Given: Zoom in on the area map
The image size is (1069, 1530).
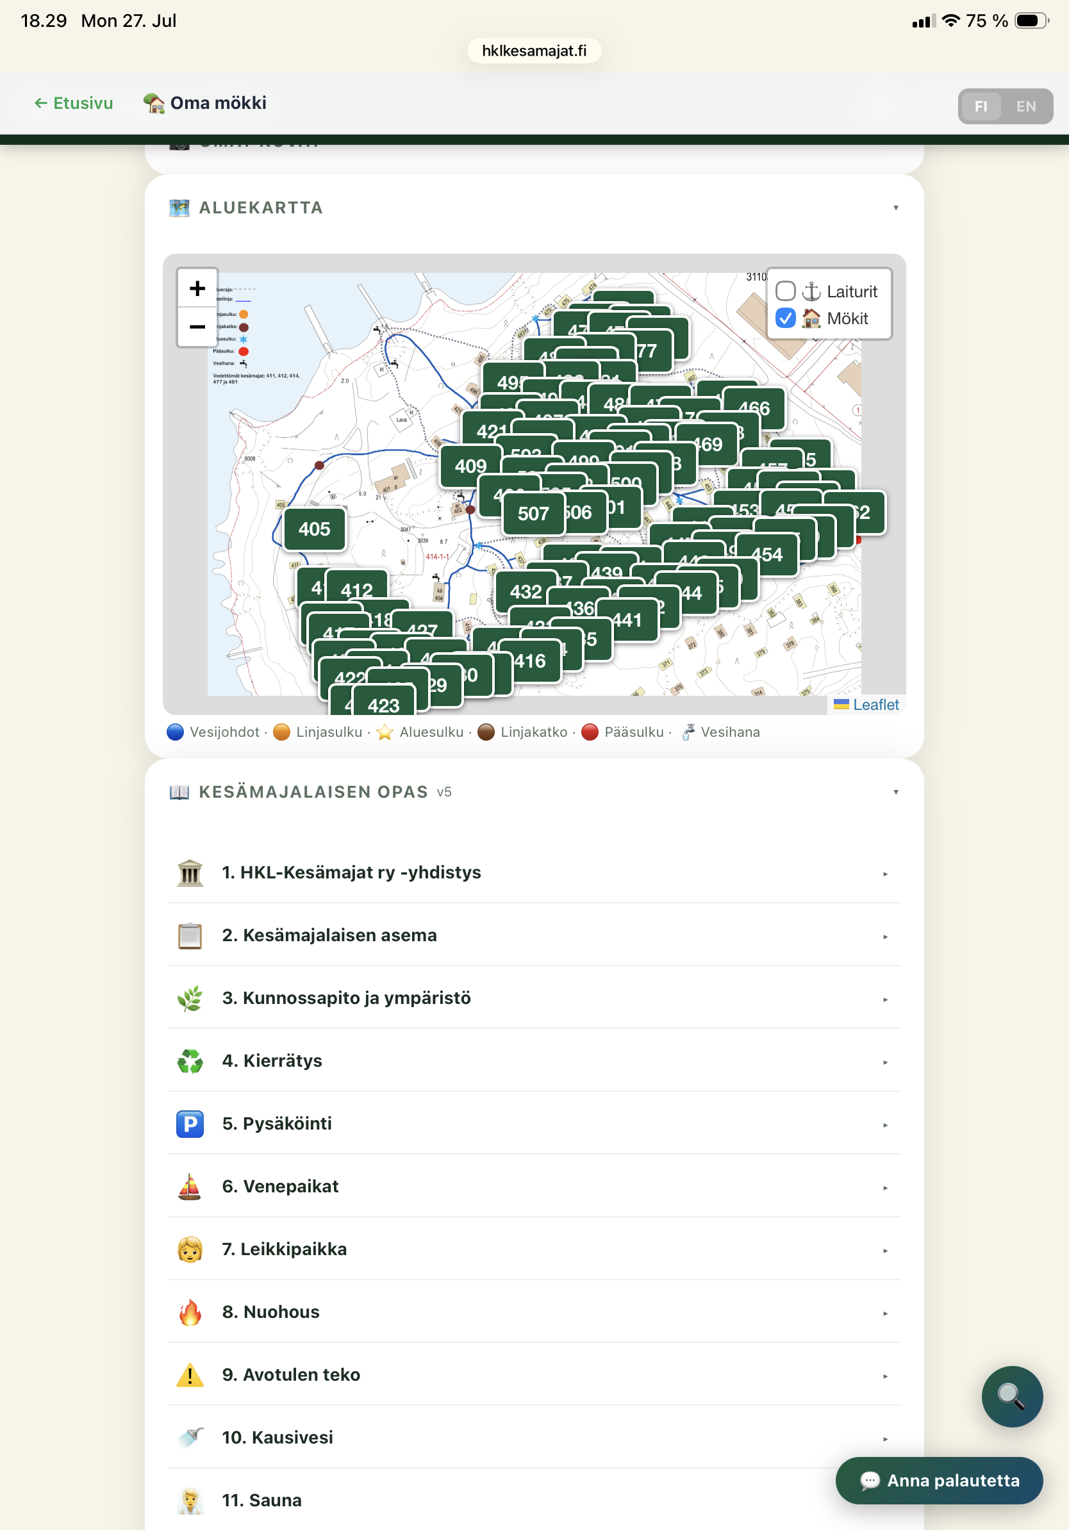Looking at the screenshot, I should 197,288.
